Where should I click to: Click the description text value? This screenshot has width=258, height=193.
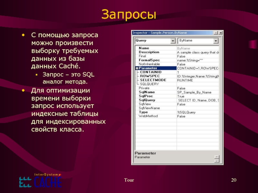[198, 52]
